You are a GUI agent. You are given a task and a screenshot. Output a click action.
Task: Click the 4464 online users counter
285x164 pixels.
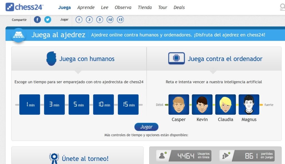point(186,156)
